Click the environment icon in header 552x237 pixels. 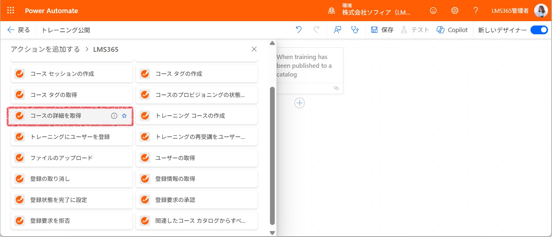click(332, 11)
